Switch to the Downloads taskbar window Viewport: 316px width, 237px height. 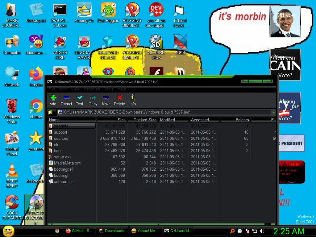click(112, 231)
